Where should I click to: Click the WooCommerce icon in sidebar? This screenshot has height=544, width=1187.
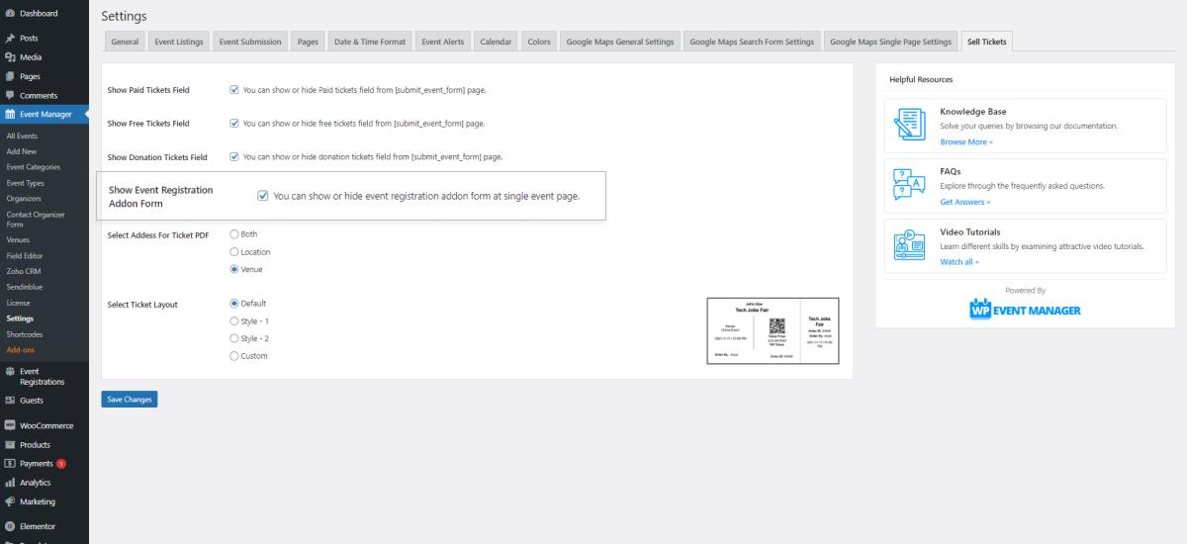pyautogui.click(x=10, y=425)
